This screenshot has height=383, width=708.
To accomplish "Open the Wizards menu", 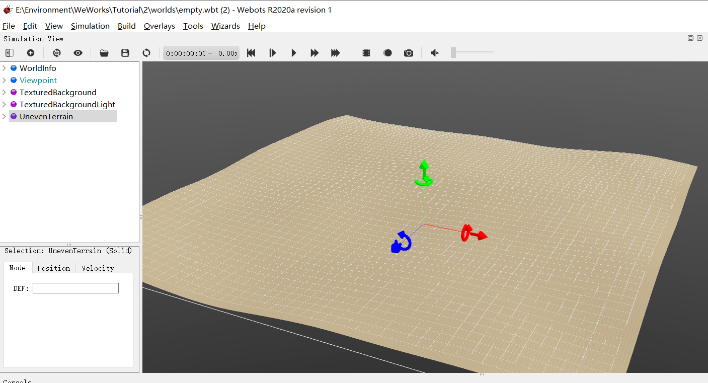I will pos(225,26).
